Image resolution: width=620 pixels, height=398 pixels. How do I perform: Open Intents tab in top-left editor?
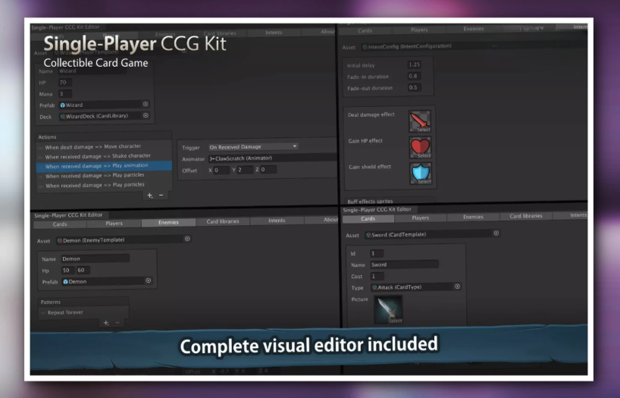tap(274, 33)
